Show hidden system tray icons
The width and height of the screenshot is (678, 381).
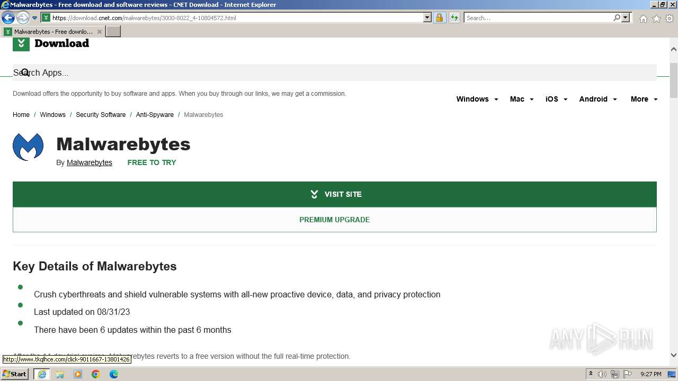(591, 374)
